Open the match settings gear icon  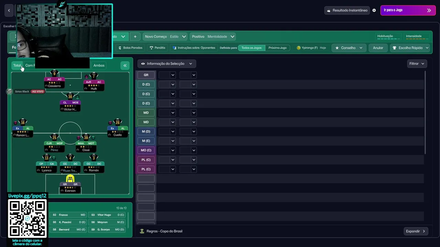click(374, 10)
